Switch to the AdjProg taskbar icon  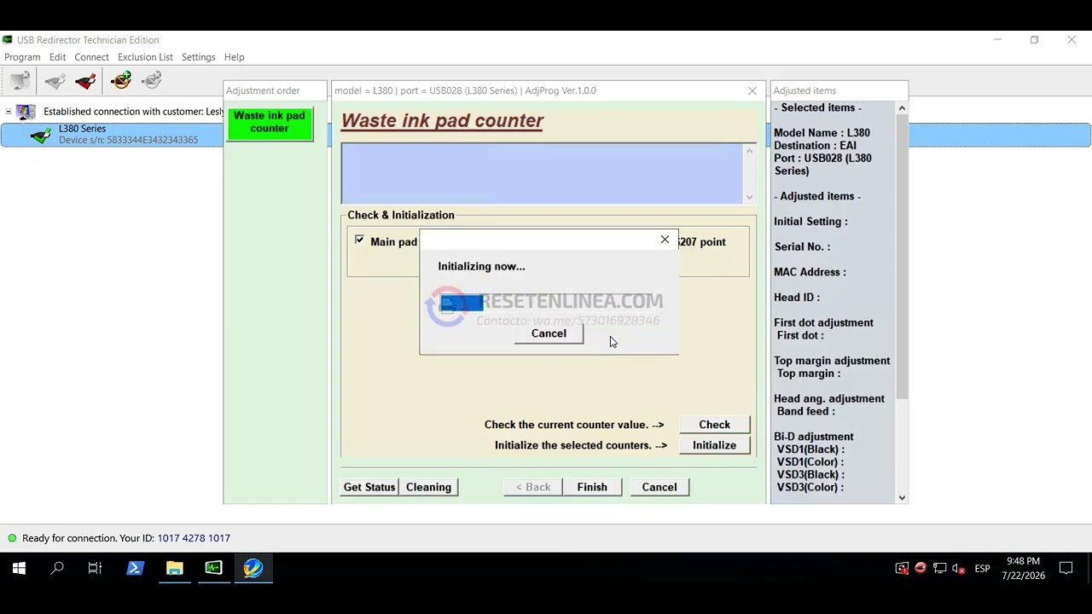pyautogui.click(x=253, y=568)
